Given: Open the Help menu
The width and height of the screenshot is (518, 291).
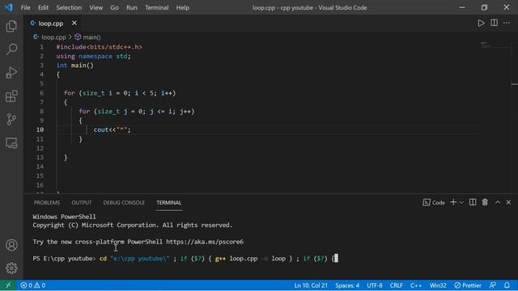Looking at the screenshot, I should (183, 7).
